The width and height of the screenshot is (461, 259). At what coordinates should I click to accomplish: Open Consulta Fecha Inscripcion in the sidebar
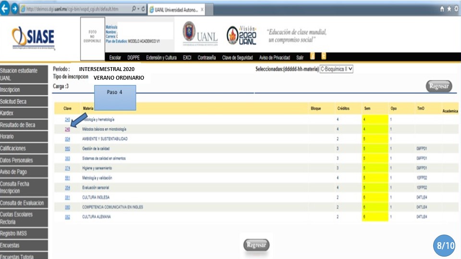(24, 188)
